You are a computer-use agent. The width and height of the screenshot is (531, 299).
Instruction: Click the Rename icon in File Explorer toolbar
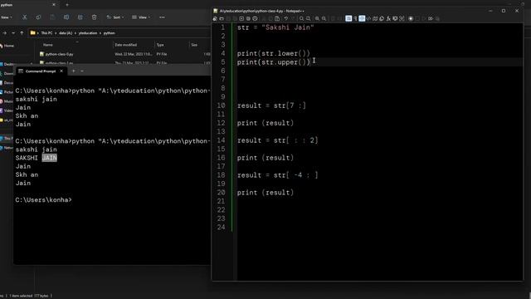(x=66, y=17)
